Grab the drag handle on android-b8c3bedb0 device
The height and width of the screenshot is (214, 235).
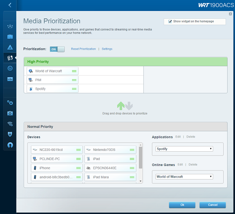coord(79,177)
